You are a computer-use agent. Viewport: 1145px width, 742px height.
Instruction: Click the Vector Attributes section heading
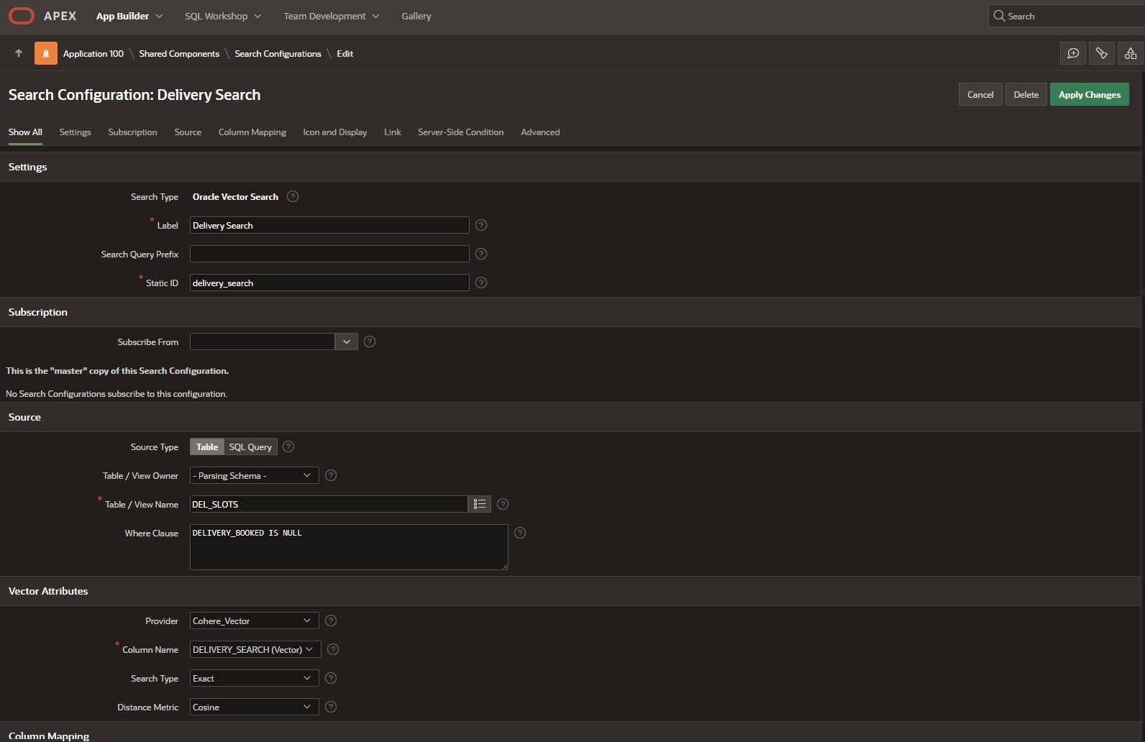click(x=48, y=591)
